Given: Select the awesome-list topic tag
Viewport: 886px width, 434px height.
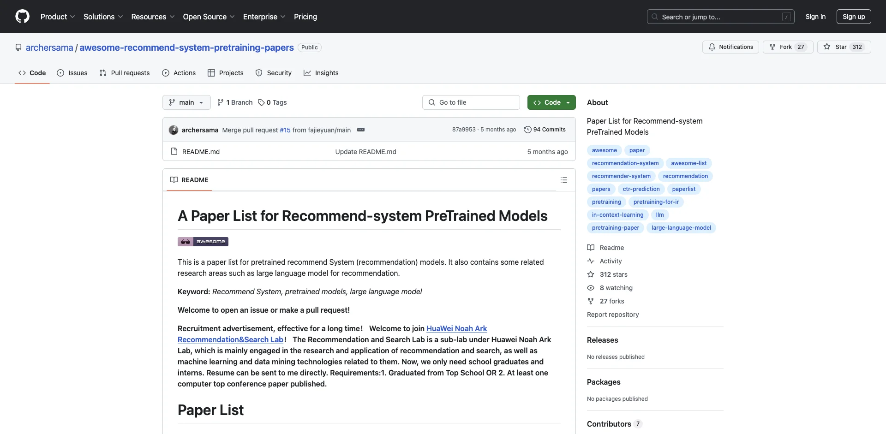Looking at the screenshot, I should (x=689, y=163).
